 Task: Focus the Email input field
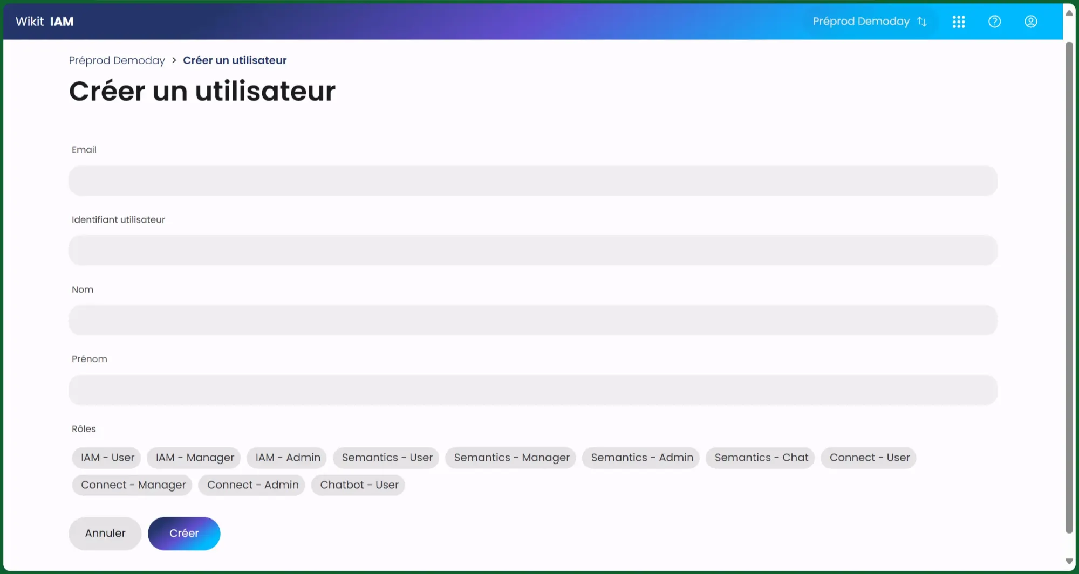(x=532, y=181)
